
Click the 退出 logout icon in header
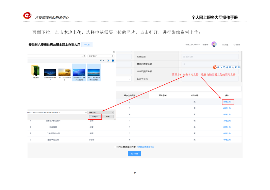tap(234, 45)
